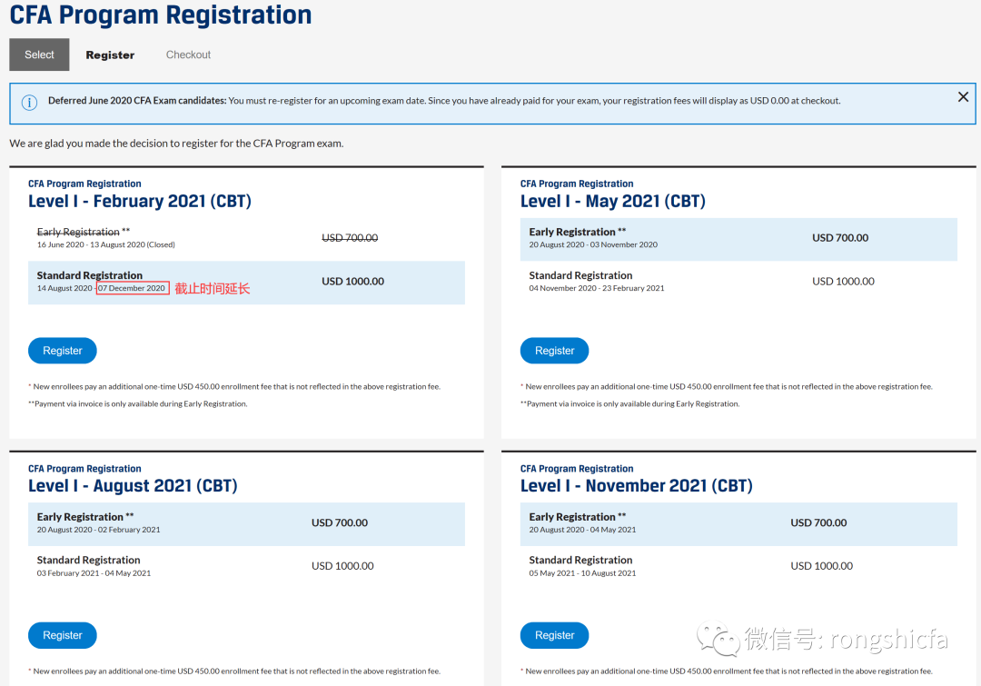Select August 2021 Standard Registration option
981x686 pixels.
[246, 566]
